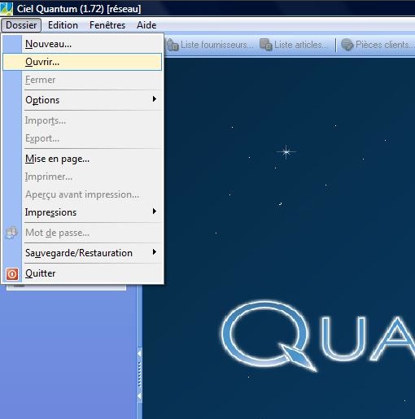Open Liste articles... toolbar button
Viewport: 415px width, 419px height.
(x=293, y=45)
